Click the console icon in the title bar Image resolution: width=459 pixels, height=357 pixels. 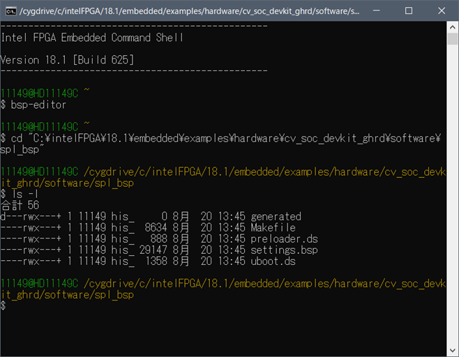pos(11,11)
